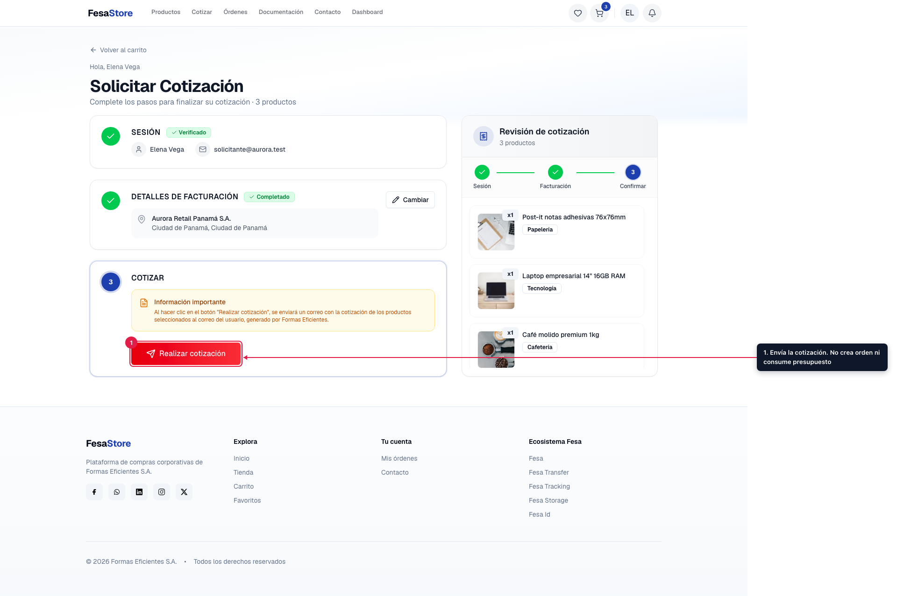Screen dimensions: 897x596
Task: Open Fesa Id footer link
Action: (540, 514)
